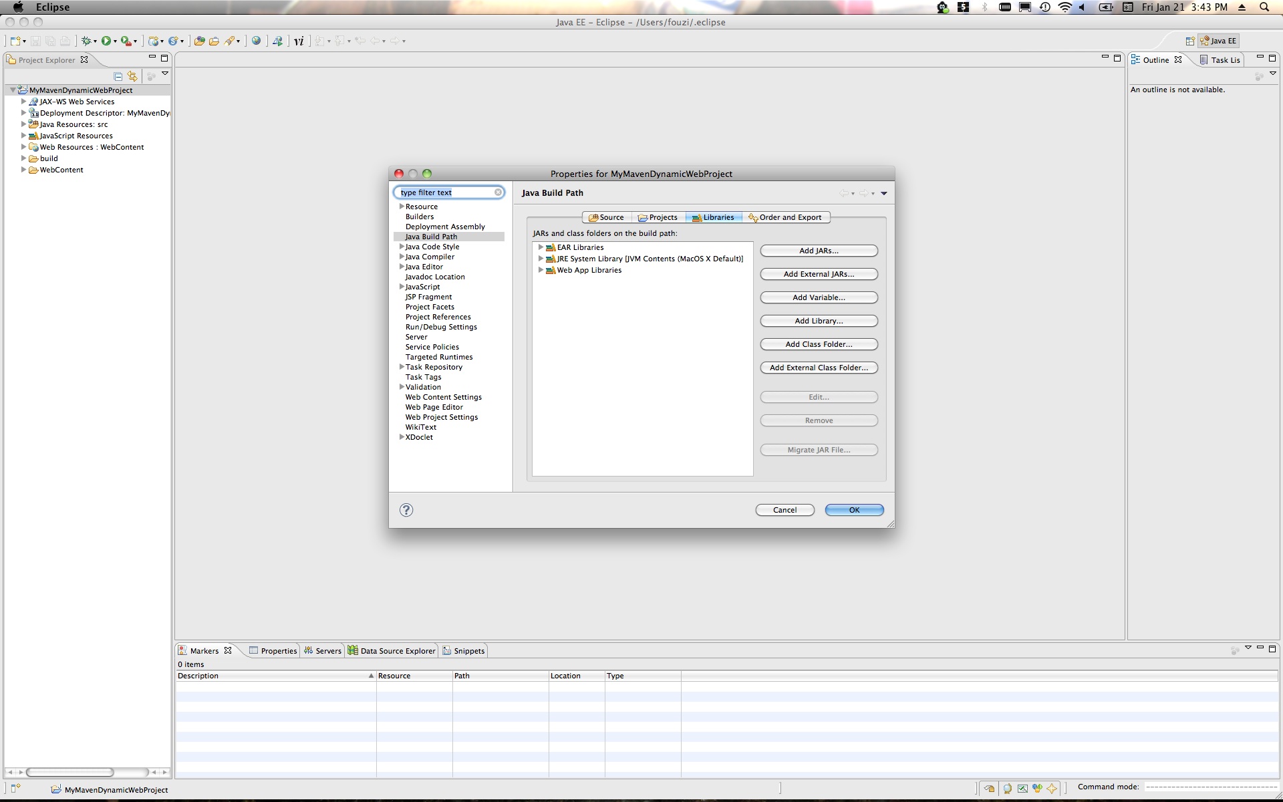Switch to the Source tab
Screen dimensions: 1283x802
(x=606, y=217)
